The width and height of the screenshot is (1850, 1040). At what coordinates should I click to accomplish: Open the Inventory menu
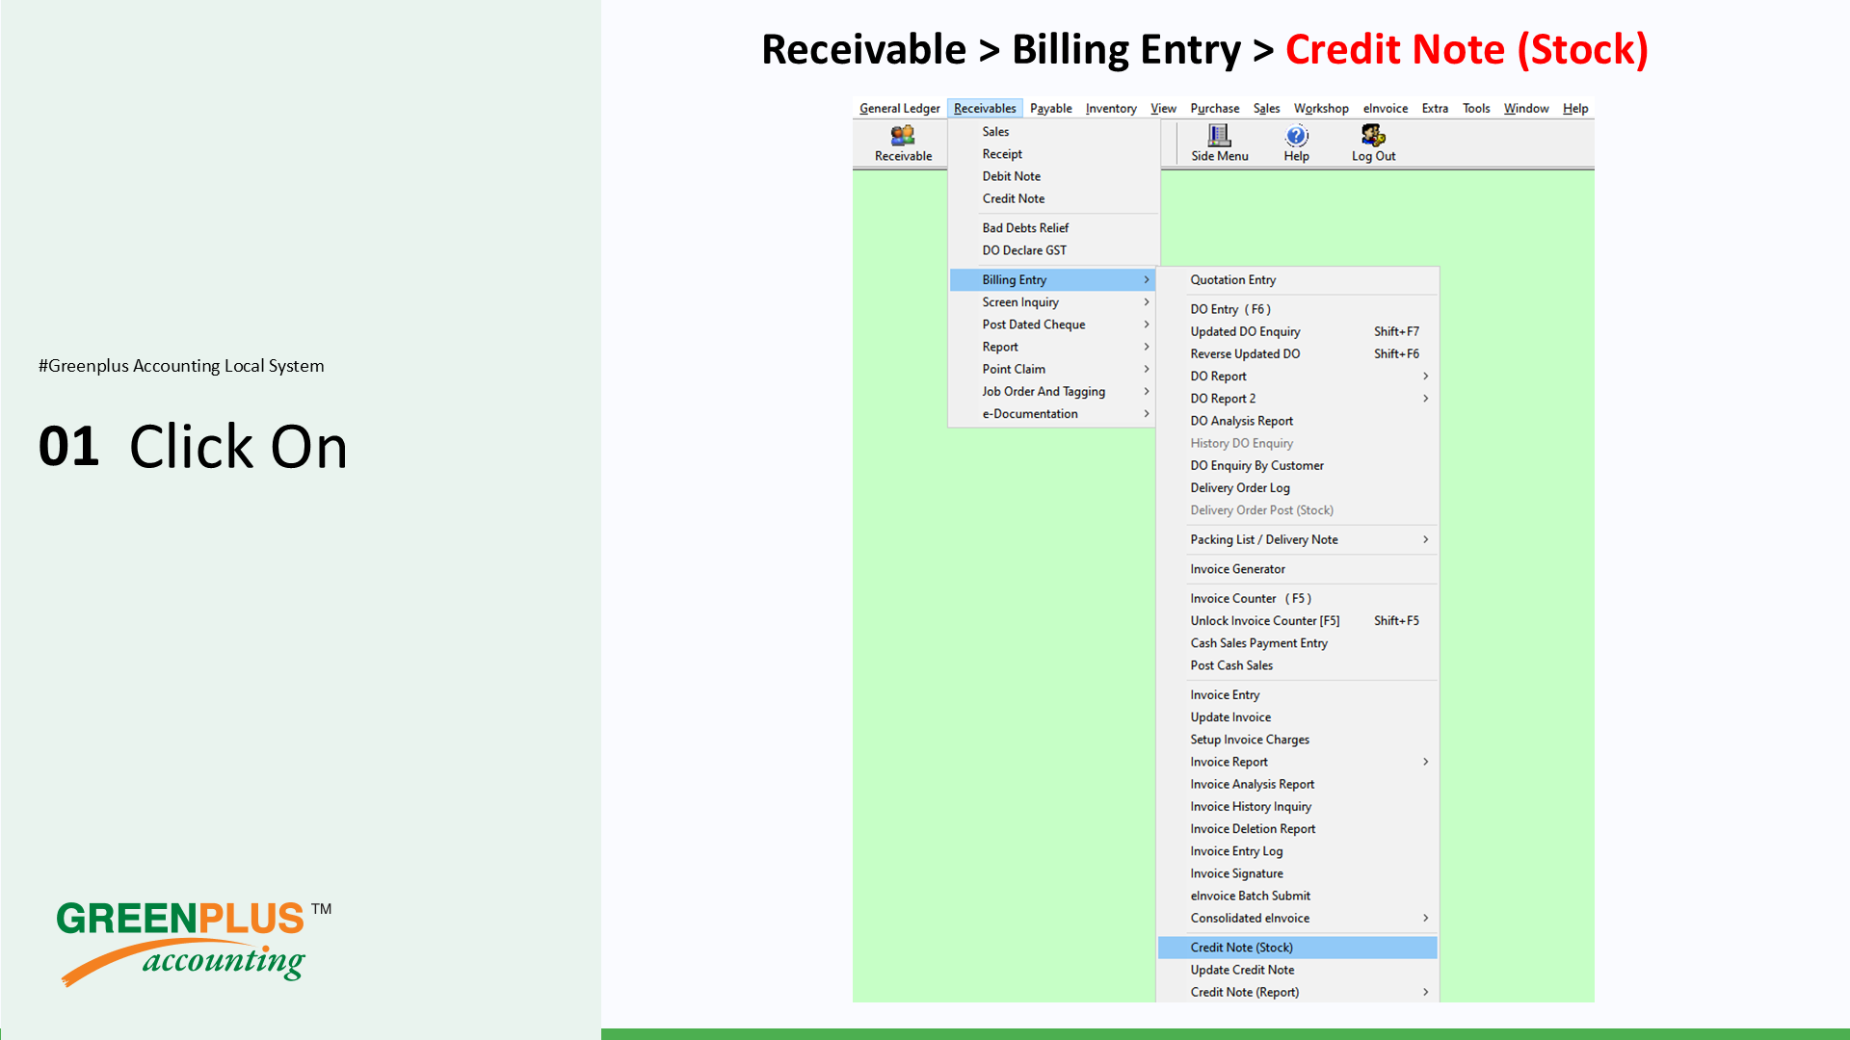[x=1111, y=108]
